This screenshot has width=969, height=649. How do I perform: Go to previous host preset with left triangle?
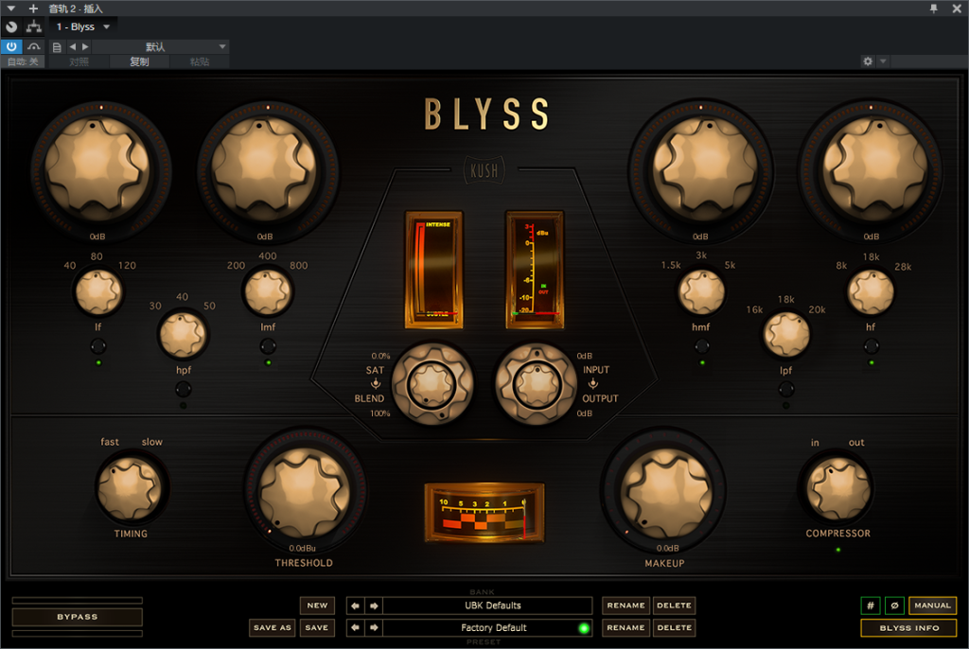coord(73,47)
